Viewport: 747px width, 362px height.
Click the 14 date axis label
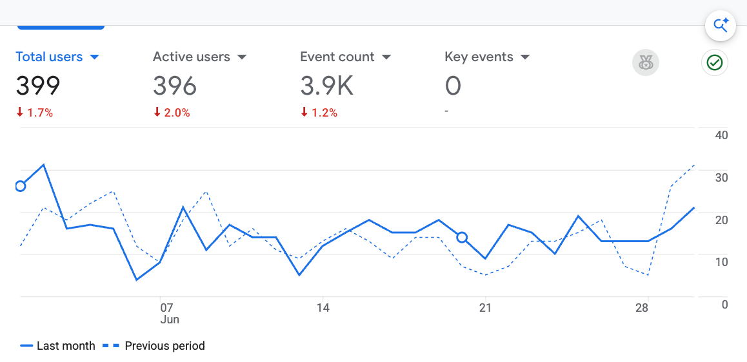coord(323,307)
